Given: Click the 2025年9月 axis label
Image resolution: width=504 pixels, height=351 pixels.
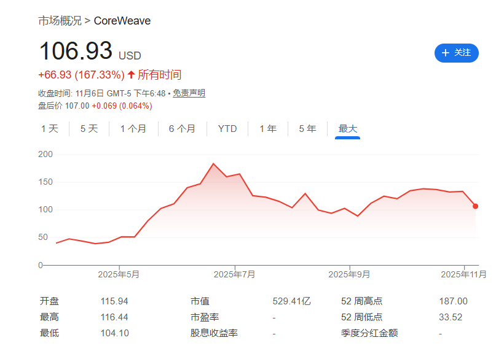Looking at the screenshot, I should pyautogui.click(x=349, y=274).
